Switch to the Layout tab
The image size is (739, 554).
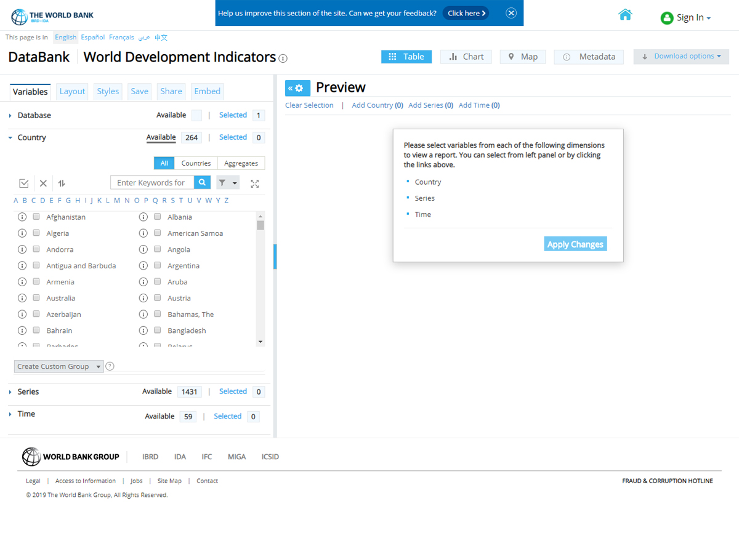(x=72, y=91)
